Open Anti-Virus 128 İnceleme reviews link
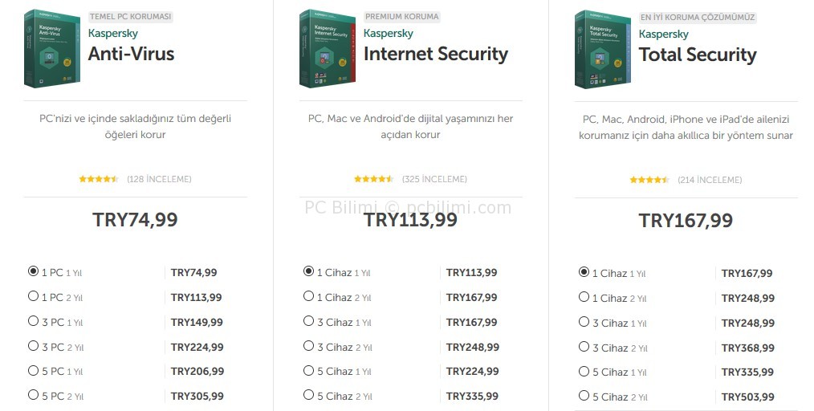This screenshot has height=411, width=814. pos(159,179)
